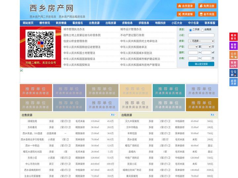Open the 地图找房 nav item
This screenshot has height=178, width=238.
pos(160,23)
